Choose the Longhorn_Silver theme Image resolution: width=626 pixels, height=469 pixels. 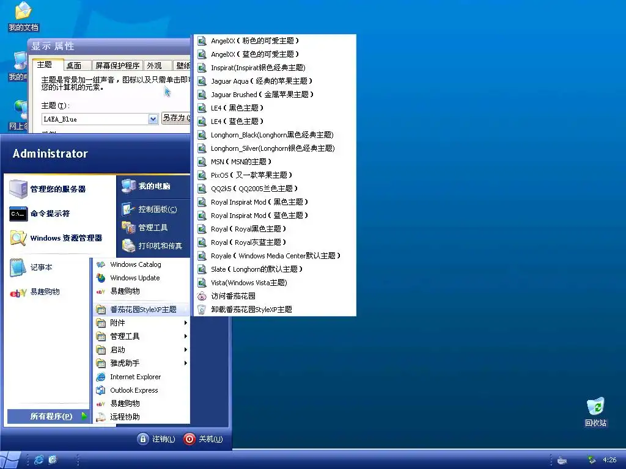point(275,148)
